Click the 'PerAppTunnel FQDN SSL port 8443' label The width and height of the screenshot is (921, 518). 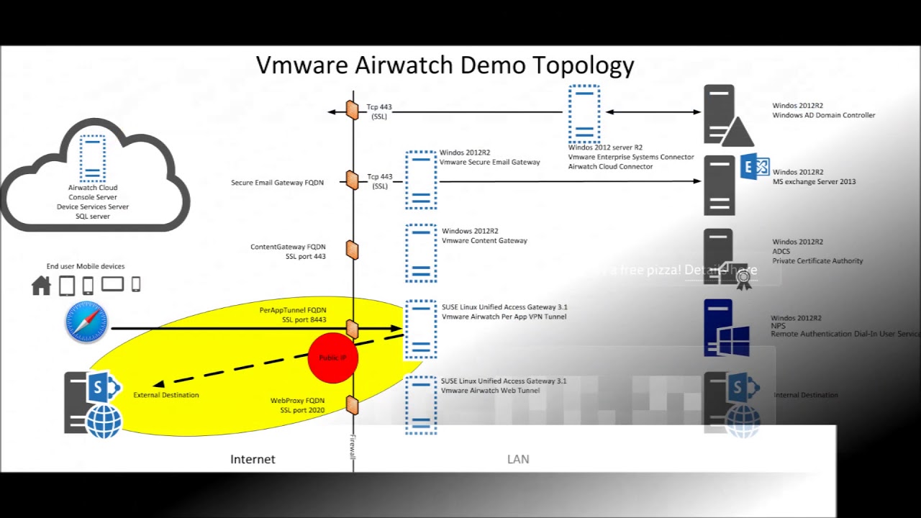click(x=293, y=315)
